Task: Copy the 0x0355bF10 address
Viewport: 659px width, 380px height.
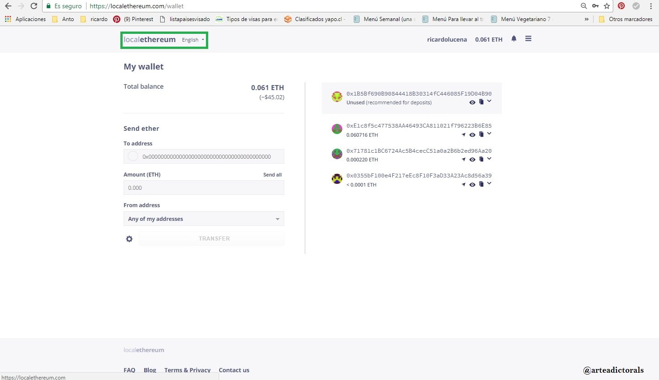Action: coord(481,184)
